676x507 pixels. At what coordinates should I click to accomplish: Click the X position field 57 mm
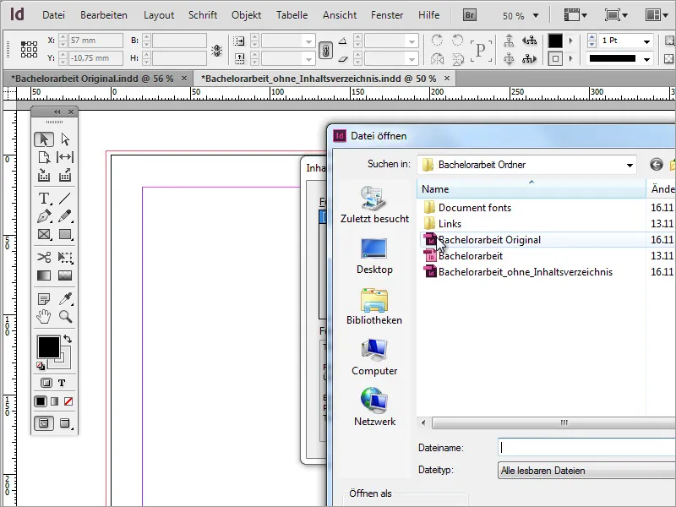[95, 41]
